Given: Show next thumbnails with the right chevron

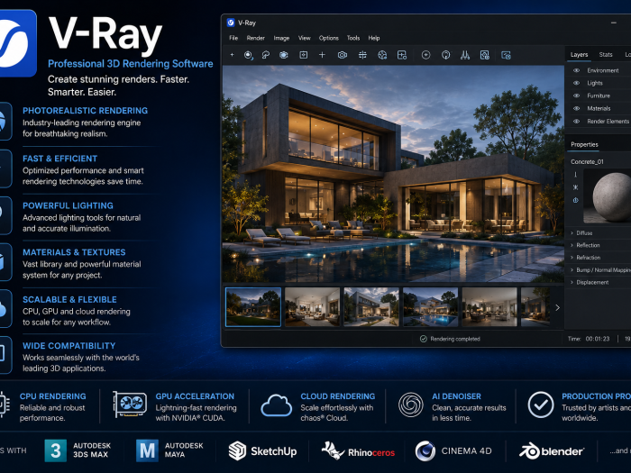Looking at the screenshot, I should pos(557,308).
